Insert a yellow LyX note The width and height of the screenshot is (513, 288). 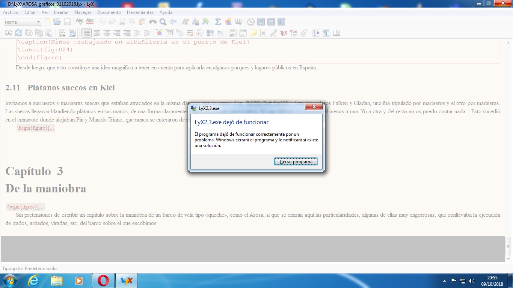(x=253, y=33)
